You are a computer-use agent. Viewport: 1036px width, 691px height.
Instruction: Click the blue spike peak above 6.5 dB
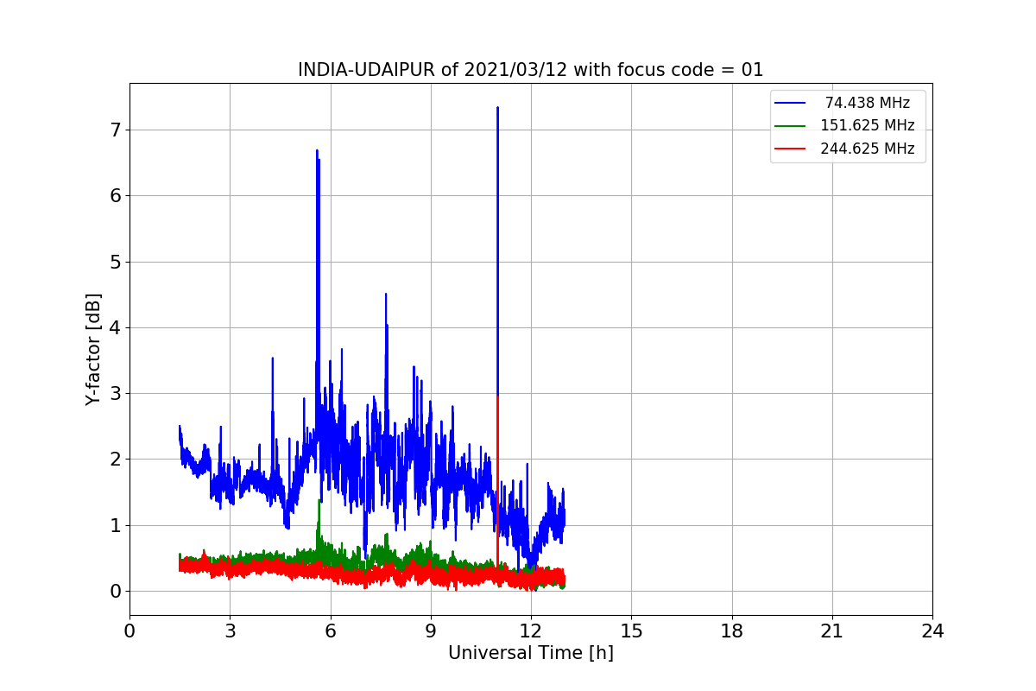pyautogui.click(x=318, y=151)
